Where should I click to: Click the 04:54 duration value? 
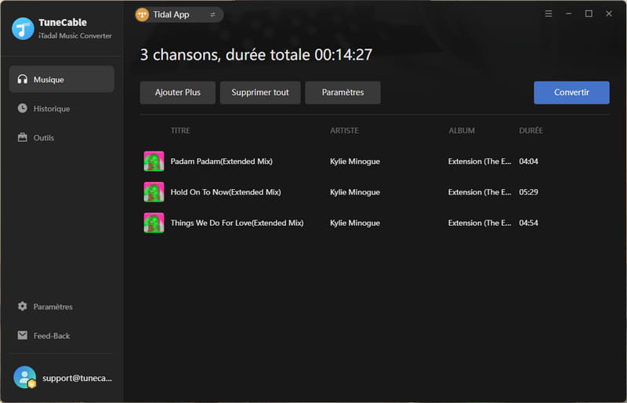click(528, 223)
